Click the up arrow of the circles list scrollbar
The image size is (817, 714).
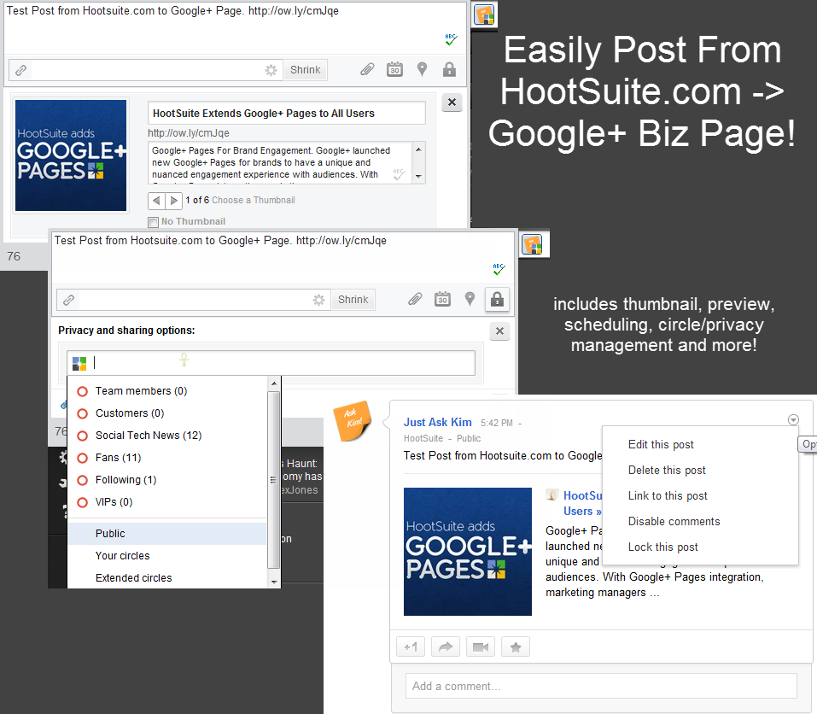(x=274, y=383)
